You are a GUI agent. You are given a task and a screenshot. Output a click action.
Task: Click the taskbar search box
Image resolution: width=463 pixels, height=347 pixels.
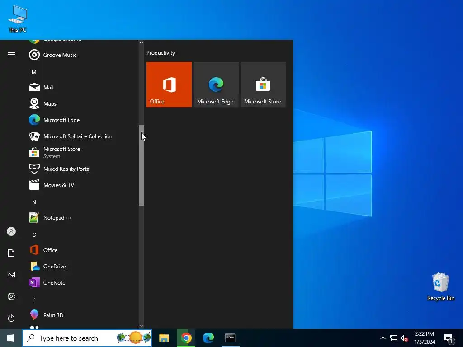[87, 338]
